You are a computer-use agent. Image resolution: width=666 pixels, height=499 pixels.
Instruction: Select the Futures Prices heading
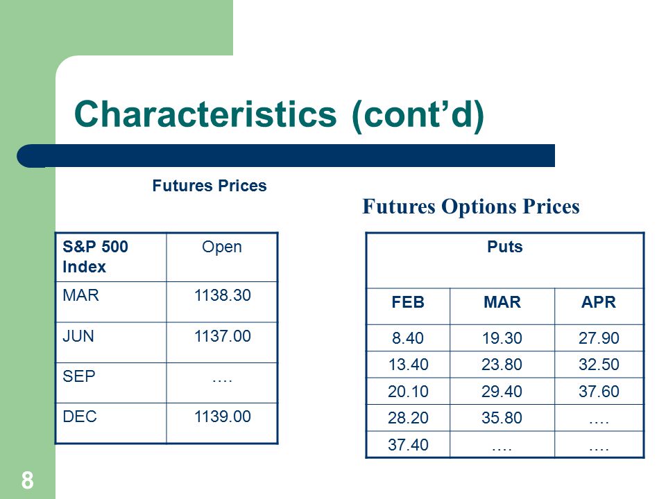click(x=210, y=186)
